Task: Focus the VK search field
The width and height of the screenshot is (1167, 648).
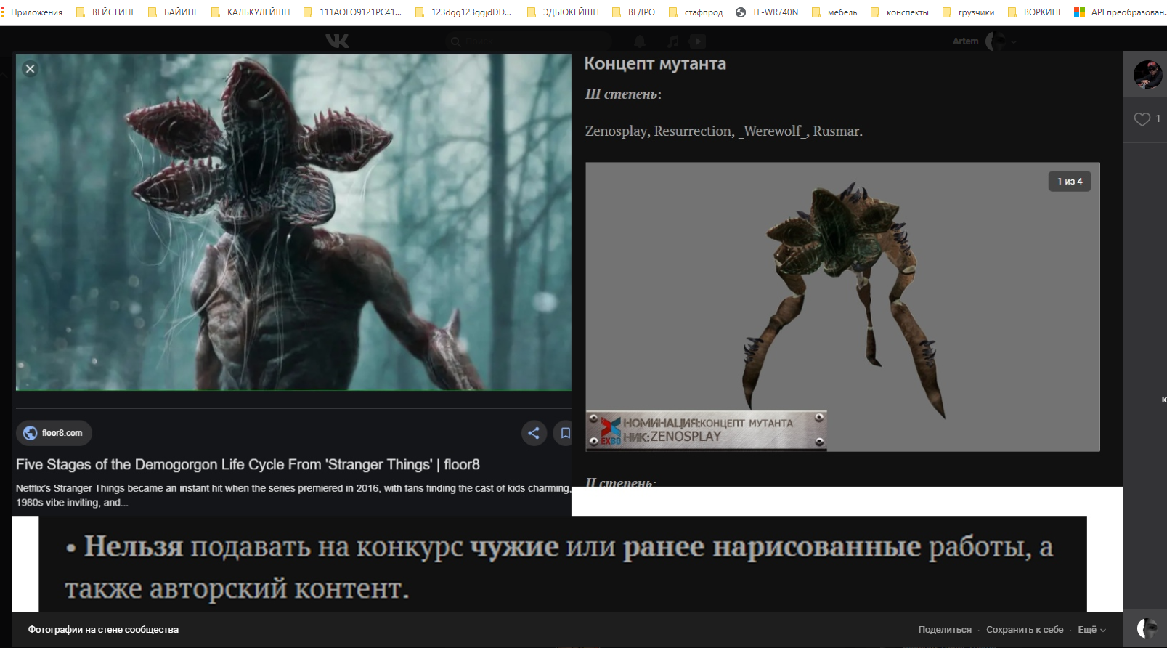Action: click(x=529, y=41)
